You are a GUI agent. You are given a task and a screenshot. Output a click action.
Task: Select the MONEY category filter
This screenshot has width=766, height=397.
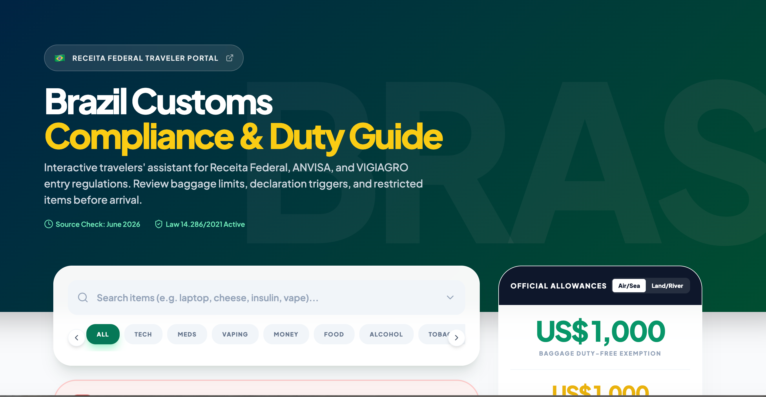pyautogui.click(x=286, y=334)
